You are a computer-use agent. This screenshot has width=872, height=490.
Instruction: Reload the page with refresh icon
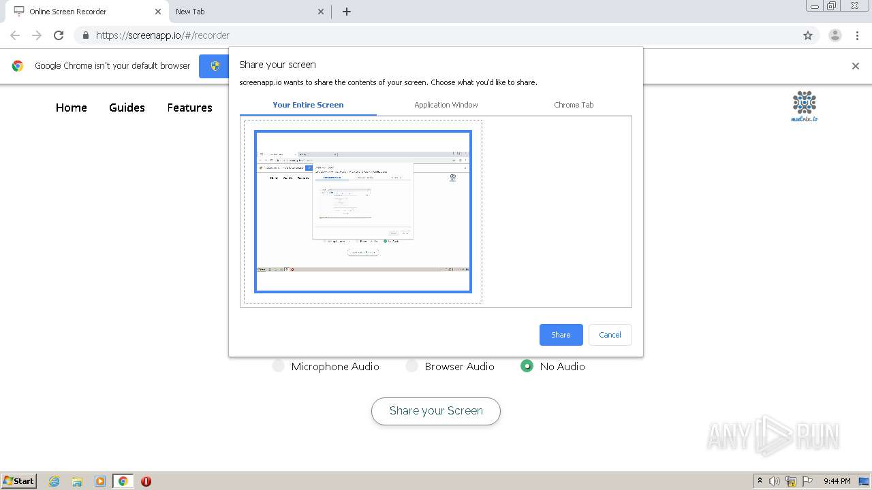point(59,35)
